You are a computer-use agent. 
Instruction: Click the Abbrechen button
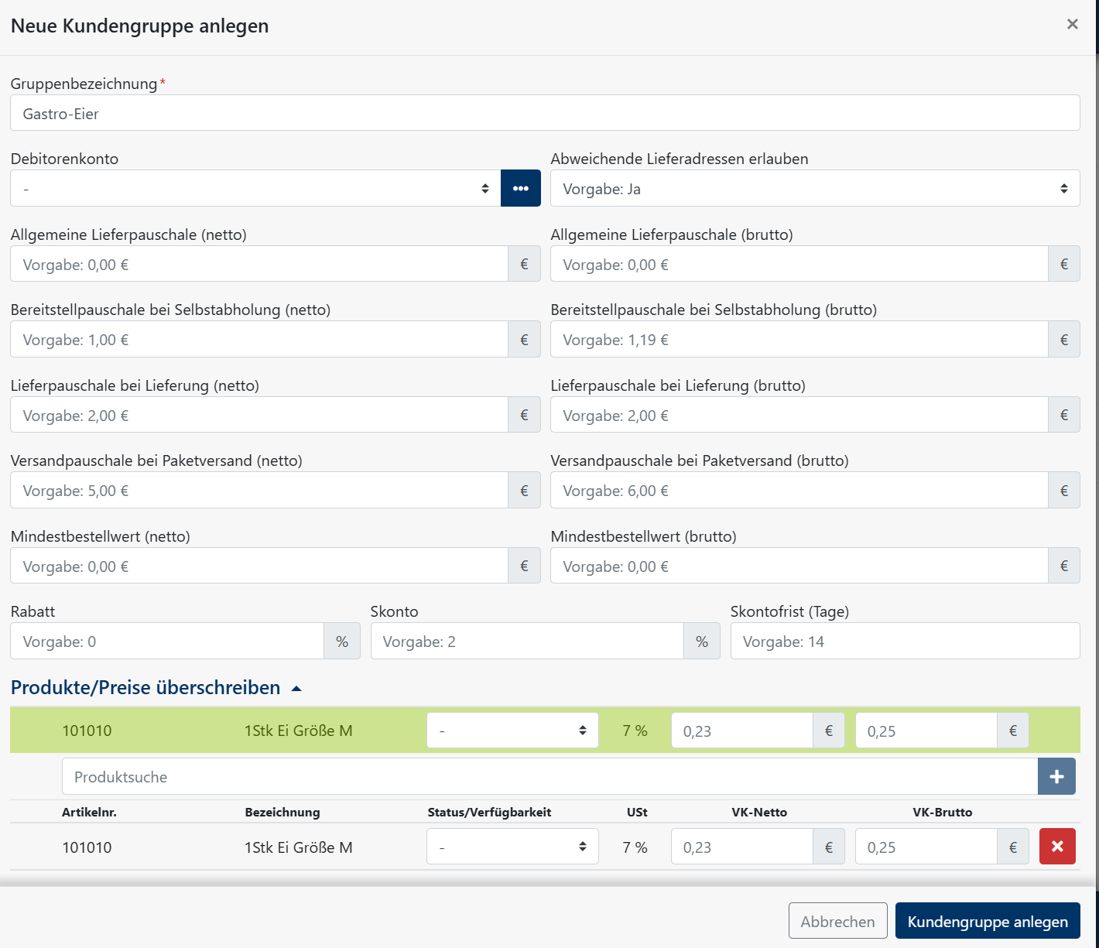click(837, 921)
